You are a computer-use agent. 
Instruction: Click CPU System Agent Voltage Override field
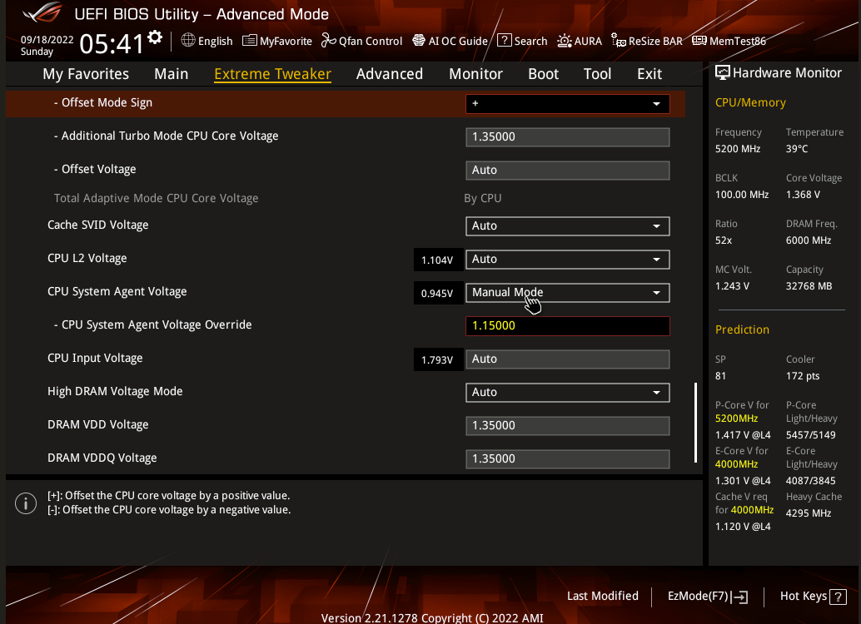[x=567, y=326]
